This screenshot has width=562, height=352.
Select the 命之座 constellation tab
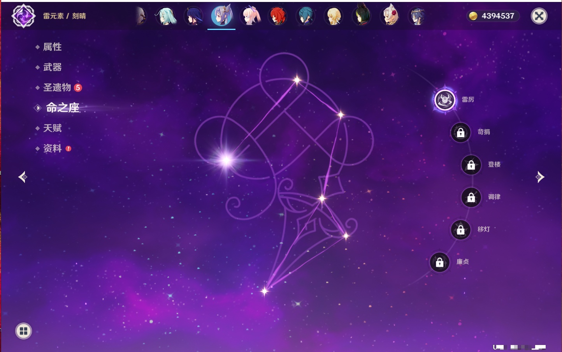63,108
